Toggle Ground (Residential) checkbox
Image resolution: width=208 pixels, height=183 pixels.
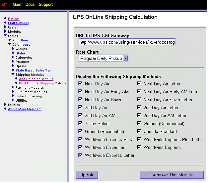(x=80, y=131)
